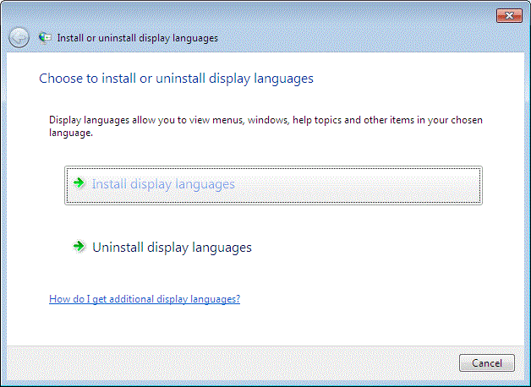This screenshot has height=387, width=531.
Task: Open How do I get additional display languages link
Action: [x=145, y=299]
